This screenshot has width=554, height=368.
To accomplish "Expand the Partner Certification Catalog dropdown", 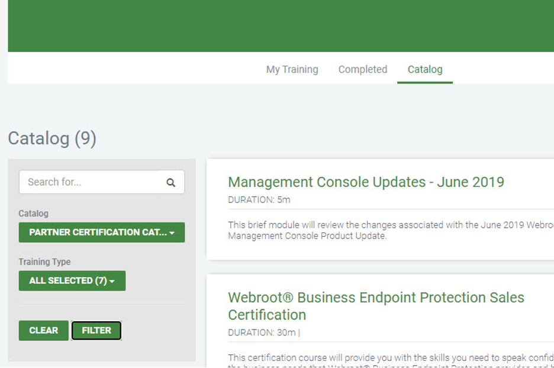I will click(102, 233).
